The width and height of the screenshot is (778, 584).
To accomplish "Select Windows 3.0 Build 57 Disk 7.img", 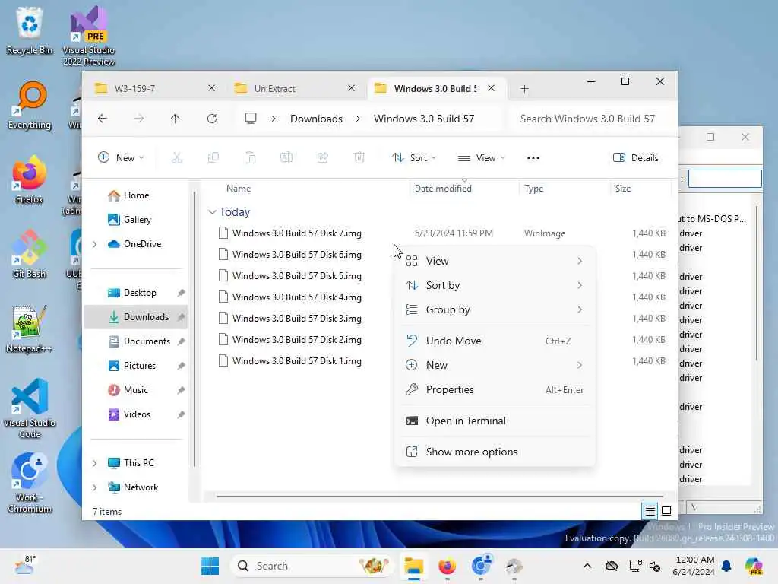I will coord(297,233).
